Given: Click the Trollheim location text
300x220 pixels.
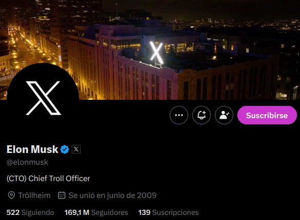Looking at the screenshot, I should [34, 195].
